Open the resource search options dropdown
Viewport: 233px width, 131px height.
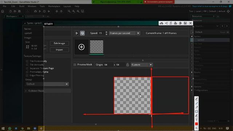click(217, 26)
